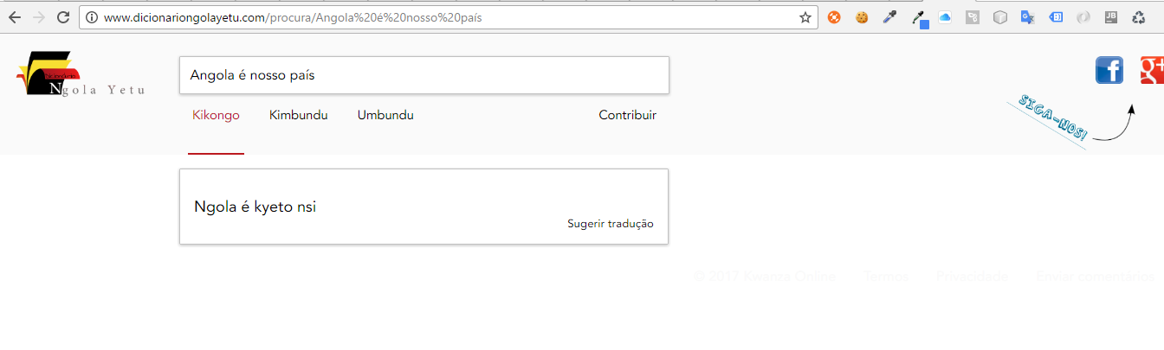
Task: Open the Google Translate extension
Action: coord(1028,17)
